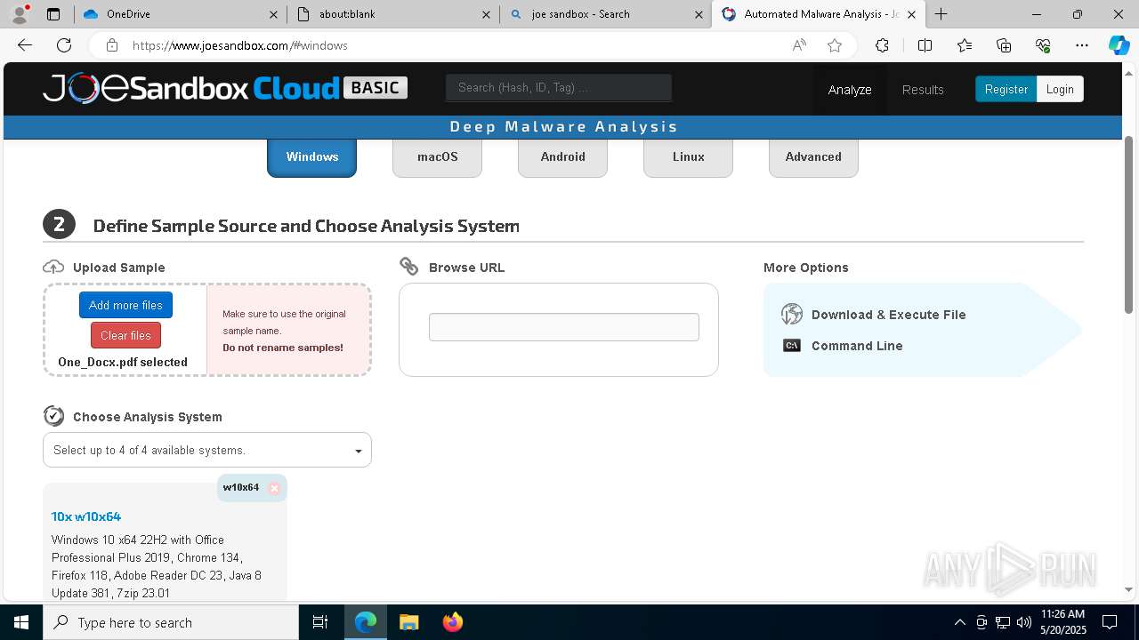Focus the Search Hash, ID, Tag field
Viewport: 1139px width, 640px height.
(558, 87)
